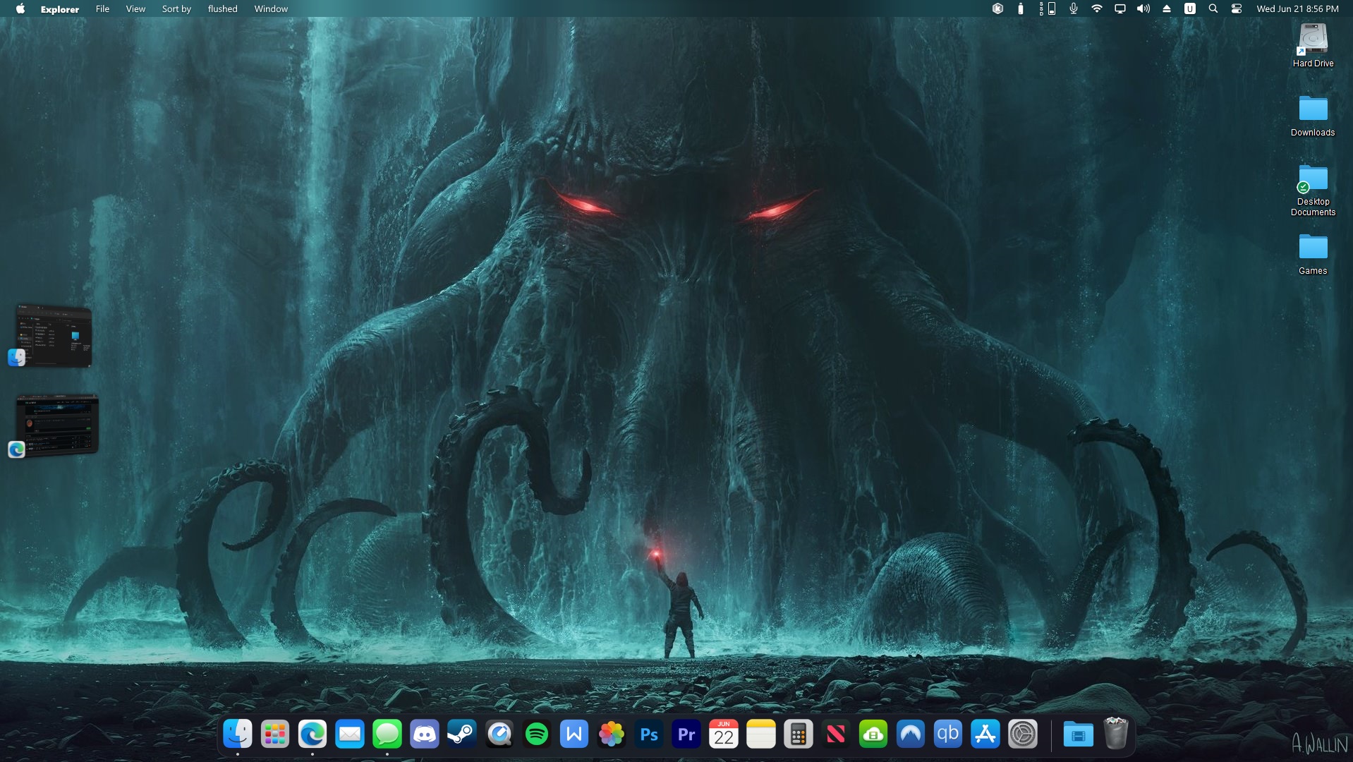Open the Apple menu
This screenshot has width=1353, height=762.
[20, 8]
